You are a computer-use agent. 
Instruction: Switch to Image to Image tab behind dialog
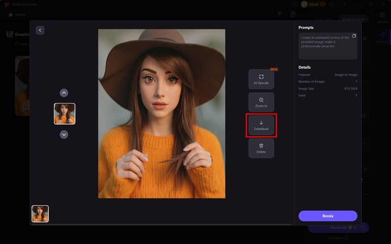click(353, 19)
